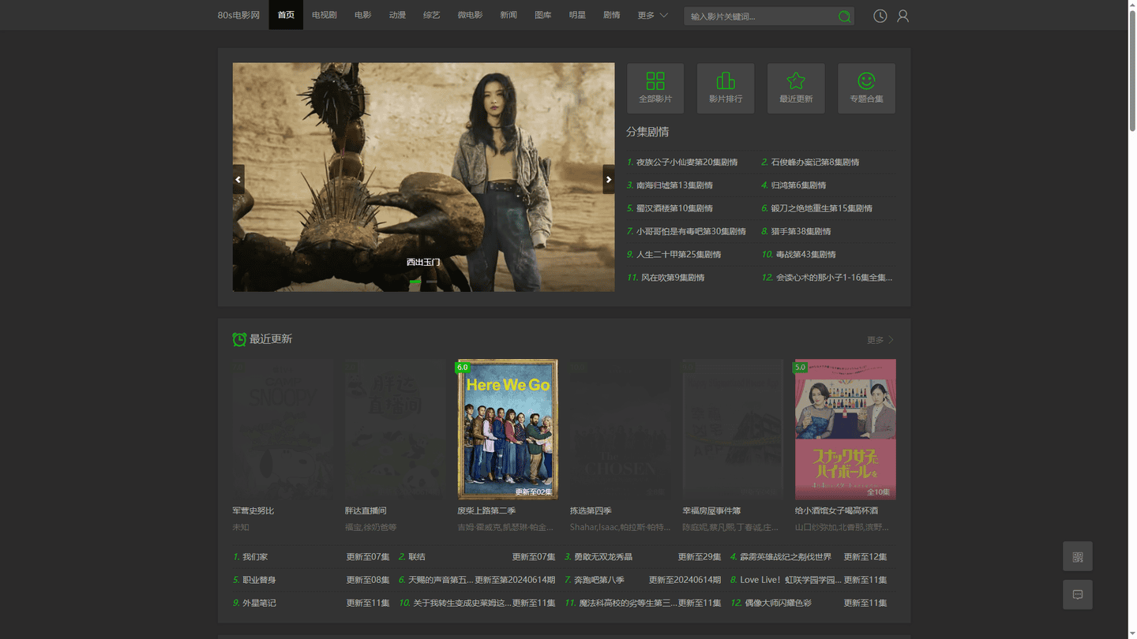
Task: Open the 动漫 navigation tab
Action: click(x=397, y=15)
